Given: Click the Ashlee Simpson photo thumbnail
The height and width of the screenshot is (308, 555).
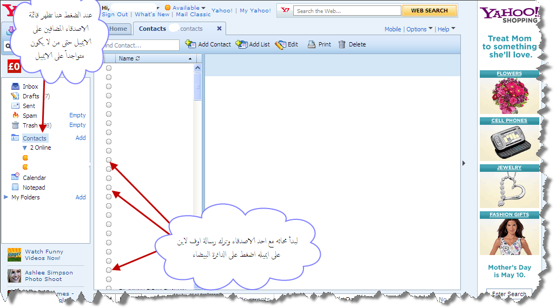Looking at the screenshot, I should (15, 276).
